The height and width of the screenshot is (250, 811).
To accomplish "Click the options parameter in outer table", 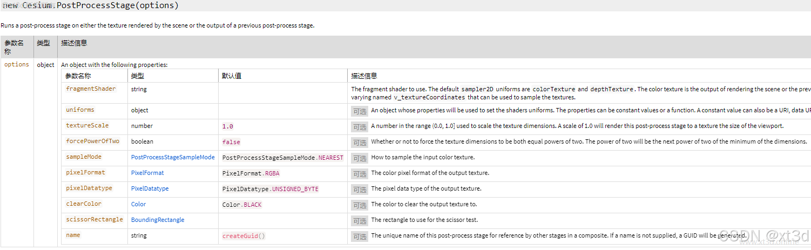I will (x=17, y=65).
